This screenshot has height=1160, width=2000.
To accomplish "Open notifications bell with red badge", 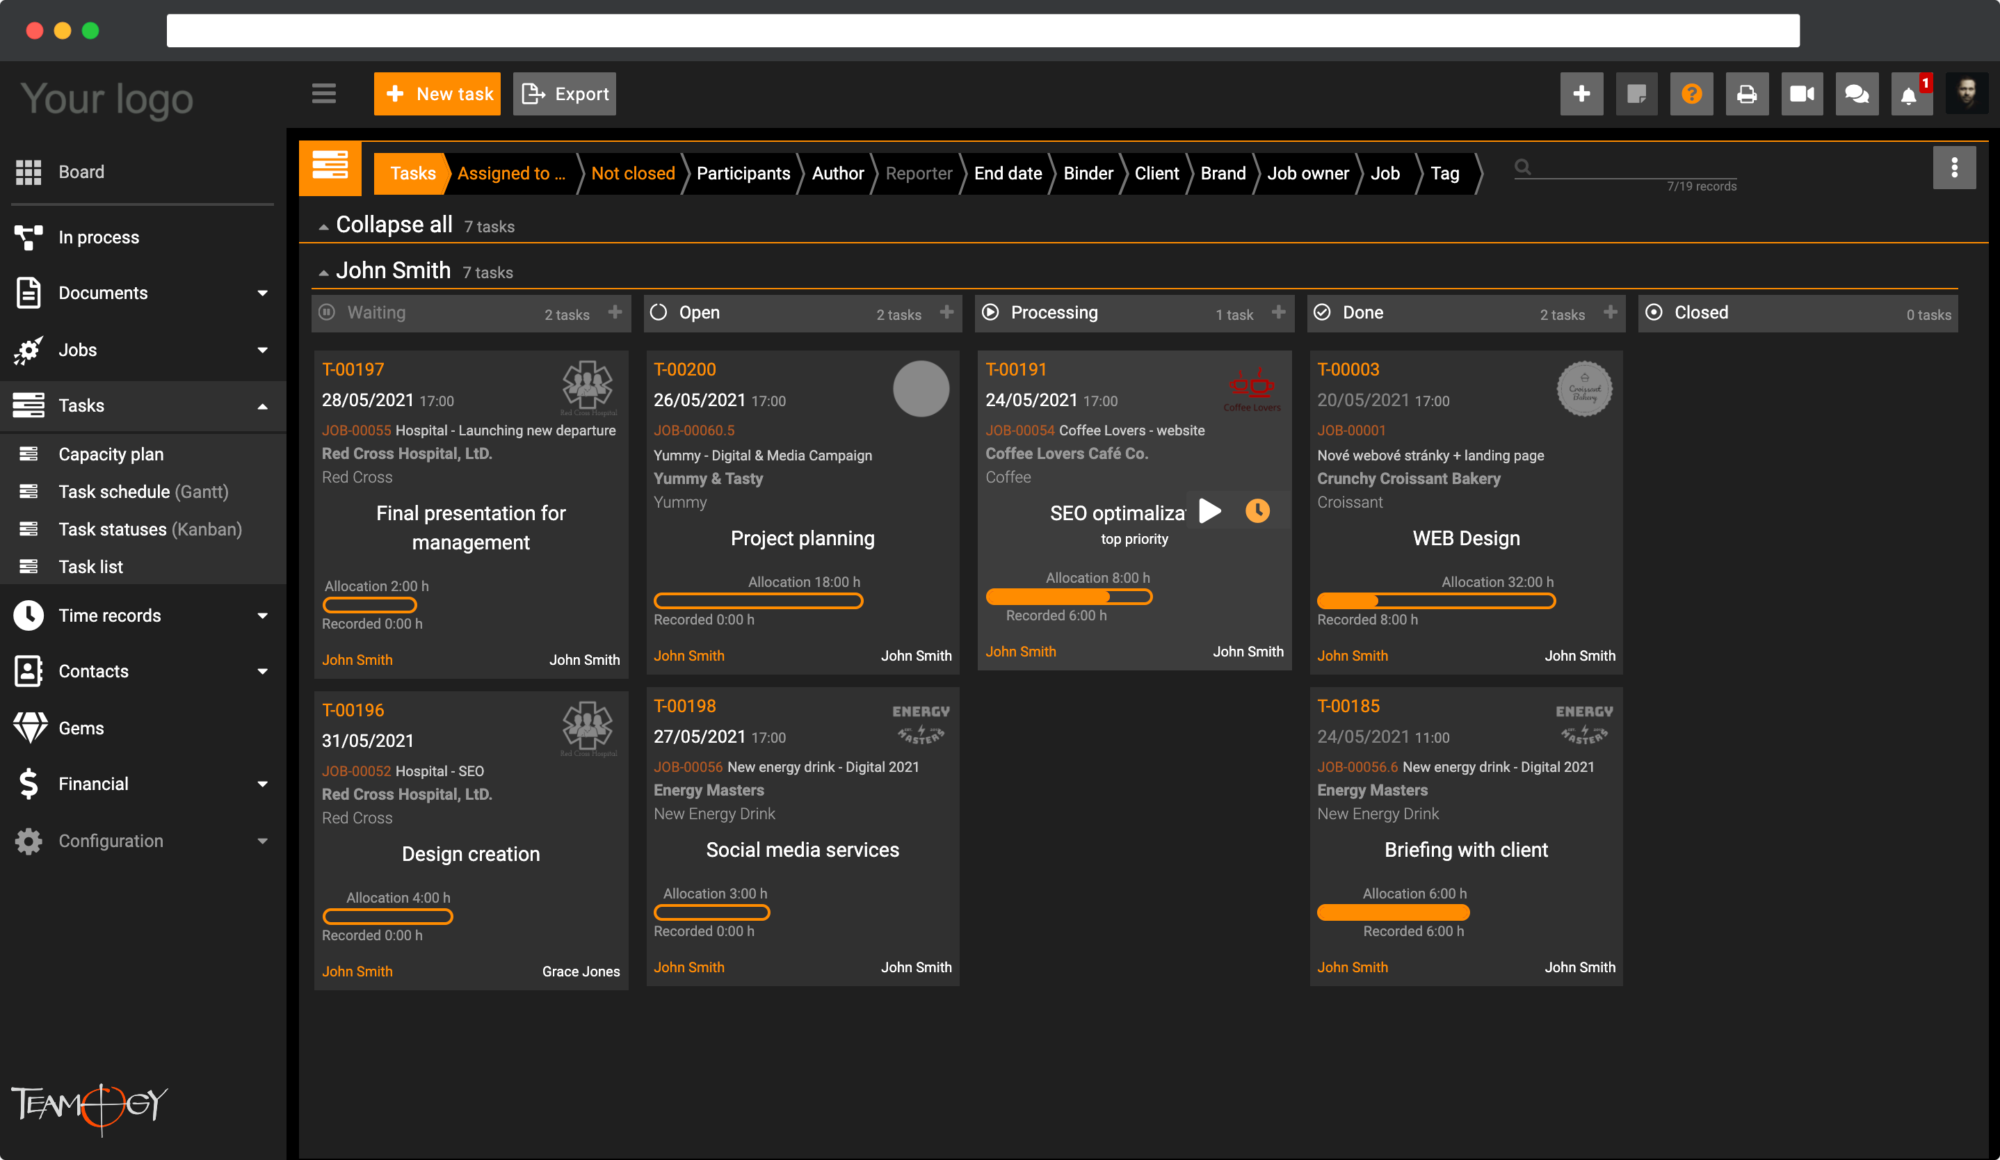I will [x=1910, y=95].
